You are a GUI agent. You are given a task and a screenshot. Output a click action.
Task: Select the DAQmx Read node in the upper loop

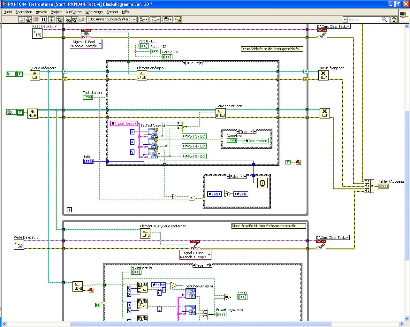tap(86, 34)
